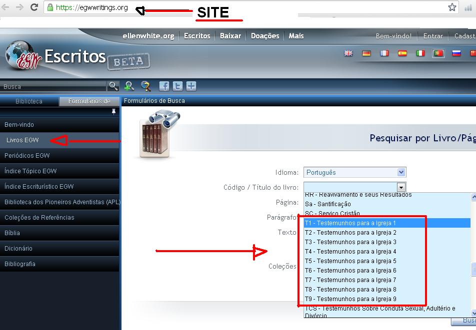This screenshot has width=476, height=330.
Task: Toggle the sidebar pin icon
Action: (113, 112)
